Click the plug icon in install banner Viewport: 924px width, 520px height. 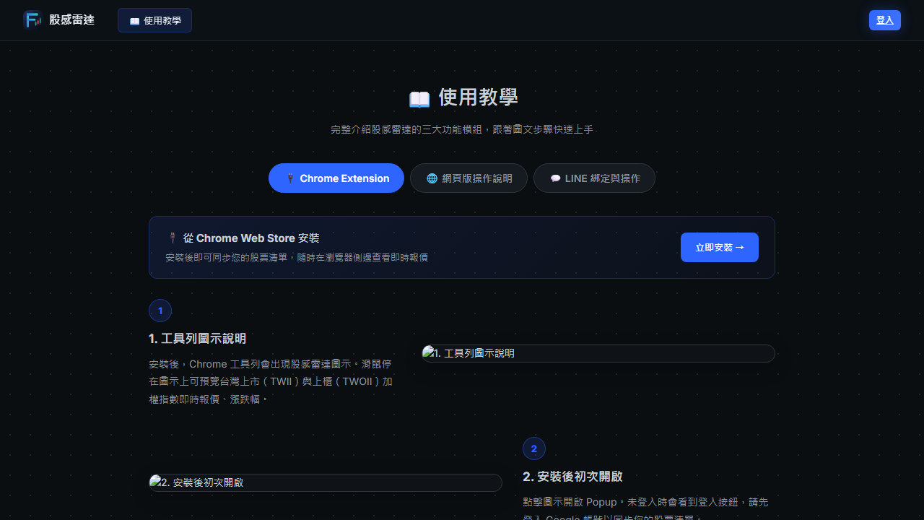173,238
